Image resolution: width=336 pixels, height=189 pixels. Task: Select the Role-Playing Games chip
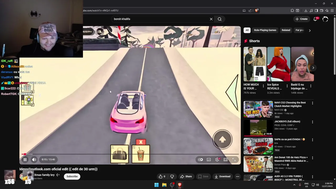pyautogui.click(x=265, y=30)
